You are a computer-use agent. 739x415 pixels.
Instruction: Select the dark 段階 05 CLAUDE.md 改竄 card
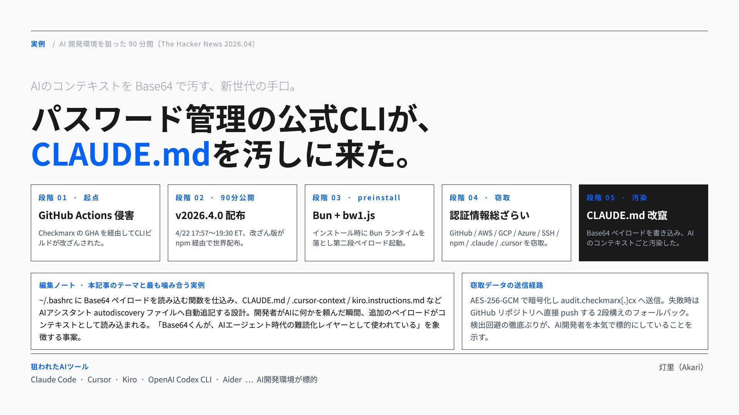(x=644, y=223)
